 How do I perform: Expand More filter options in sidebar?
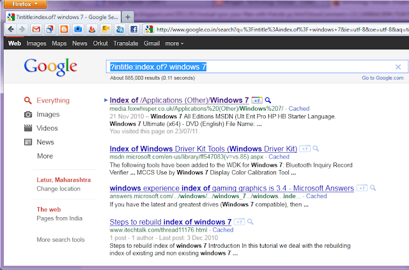(x=45, y=156)
